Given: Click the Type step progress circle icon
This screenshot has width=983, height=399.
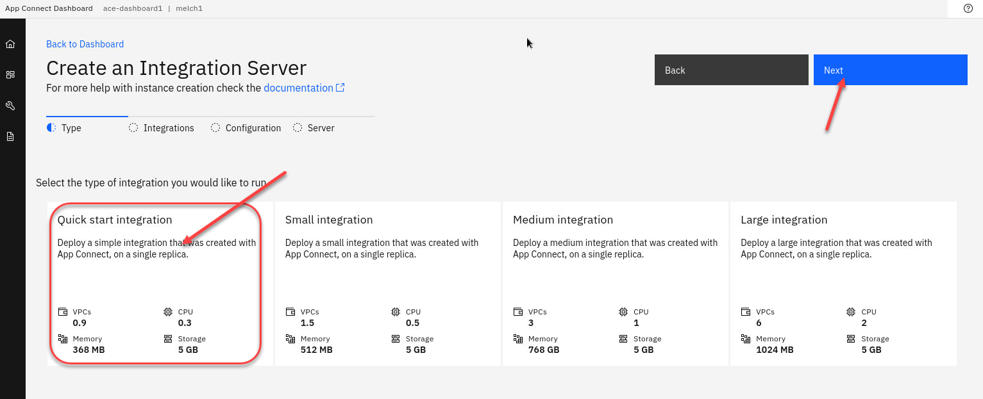Looking at the screenshot, I should (51, 128).
